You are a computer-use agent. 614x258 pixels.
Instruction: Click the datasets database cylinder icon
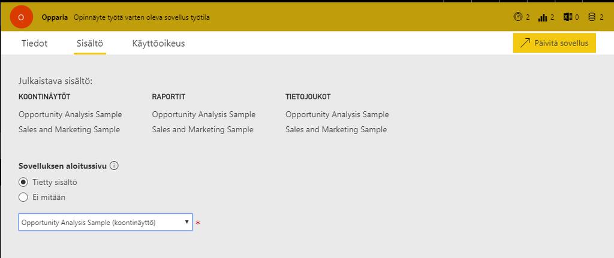592,17
